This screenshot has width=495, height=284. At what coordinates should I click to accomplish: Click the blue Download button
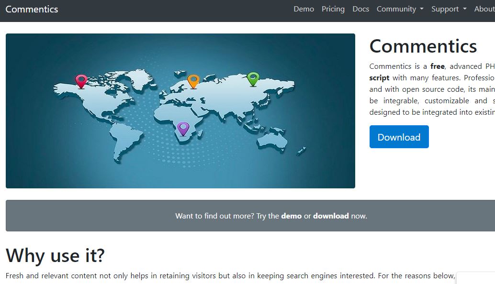coord(399,137)
